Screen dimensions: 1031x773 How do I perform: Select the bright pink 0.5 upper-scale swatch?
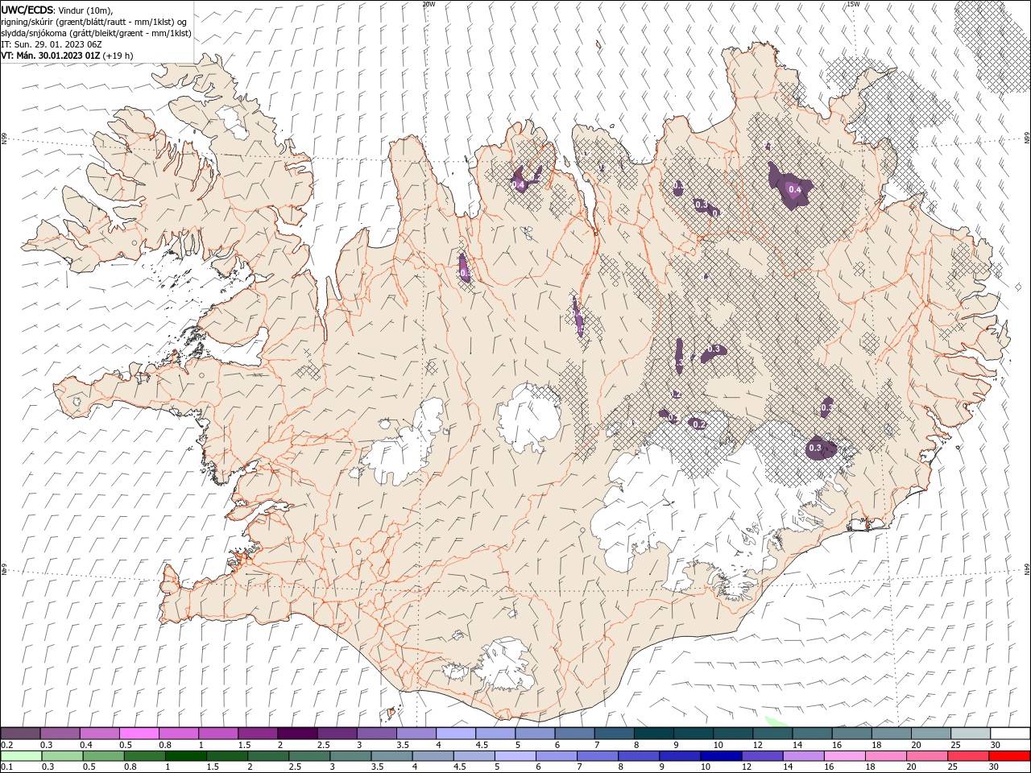(x=139, y=733)
